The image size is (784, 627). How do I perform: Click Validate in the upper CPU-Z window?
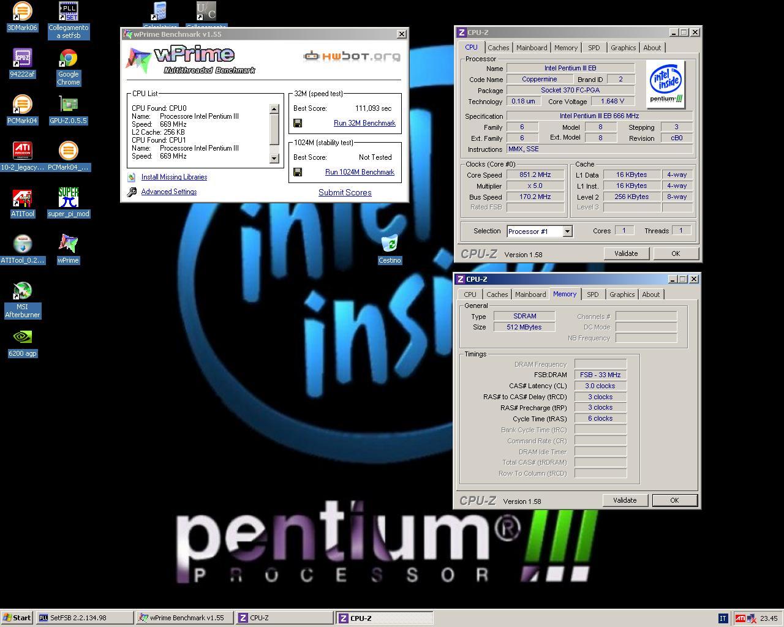[626, 253]
